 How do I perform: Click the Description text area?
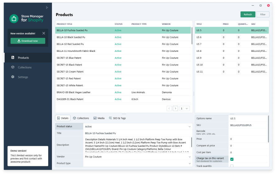click(137, 145)
